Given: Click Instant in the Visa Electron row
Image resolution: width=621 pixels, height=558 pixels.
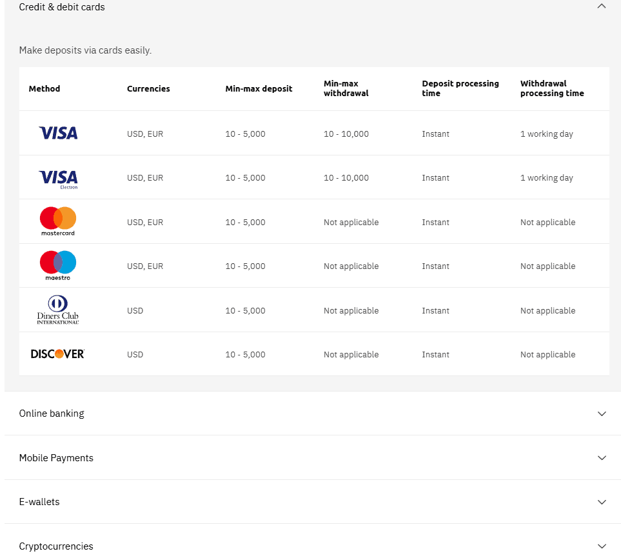Looking at the screenshot, I should click(x=436, y=178).
